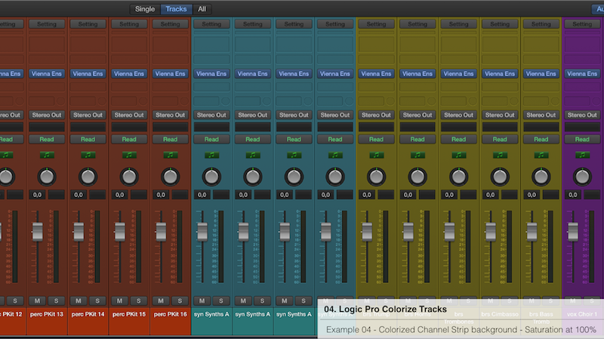The image size is (604, 339).
Task: Click the volume fader on vox Choir 1
Action: coord(573,232)
